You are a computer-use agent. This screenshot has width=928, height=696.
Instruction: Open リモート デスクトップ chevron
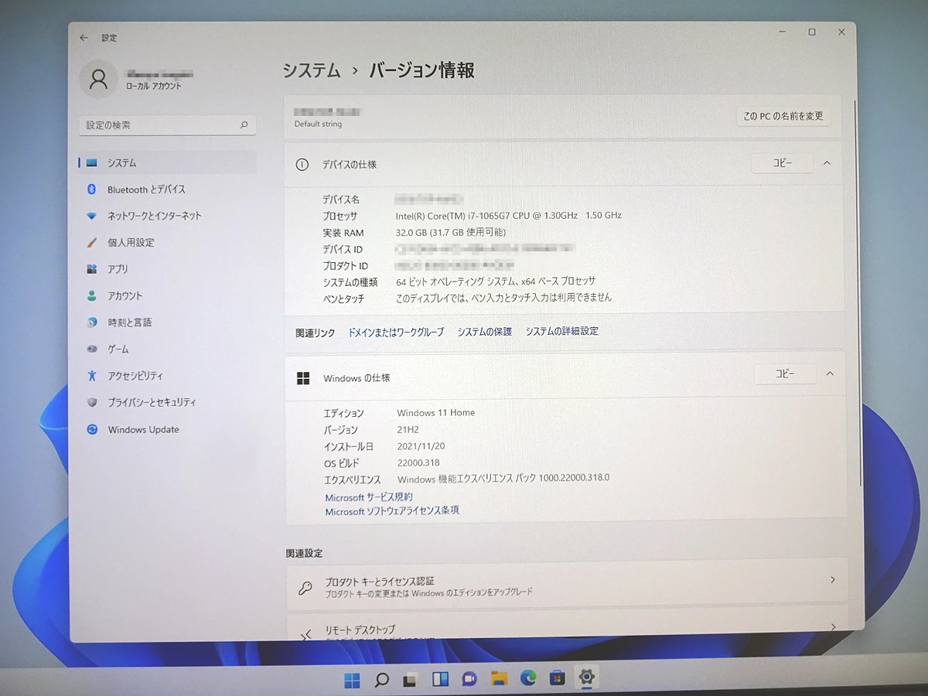click(x=832, y=626)
